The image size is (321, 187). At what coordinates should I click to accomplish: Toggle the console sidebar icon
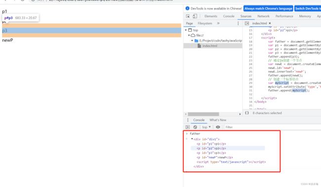click(188, 127)
